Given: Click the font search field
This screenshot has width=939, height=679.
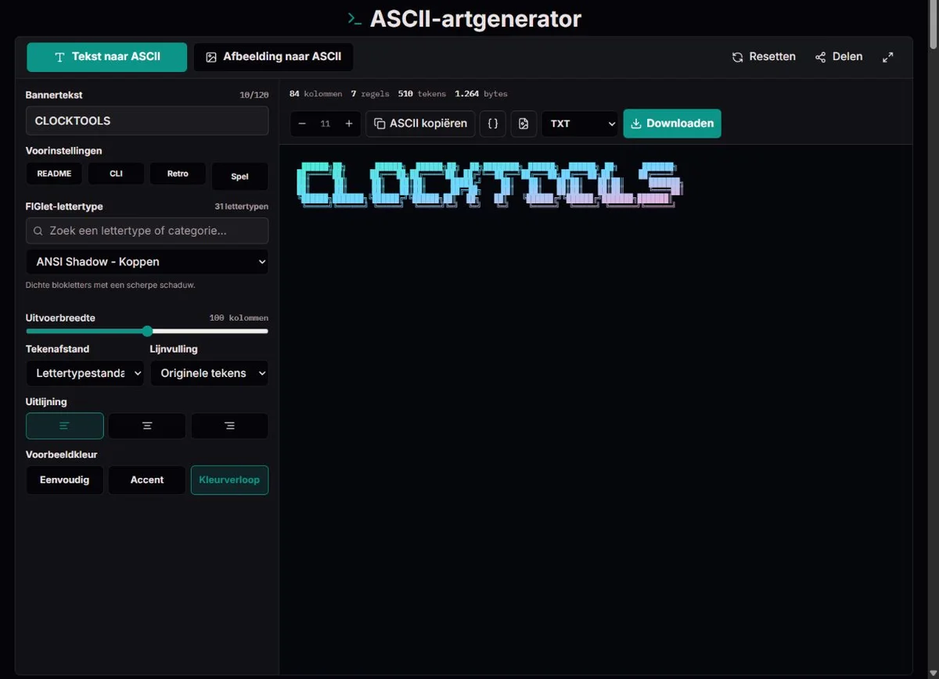Looking at the screenshot, I should tap(147, 231).
